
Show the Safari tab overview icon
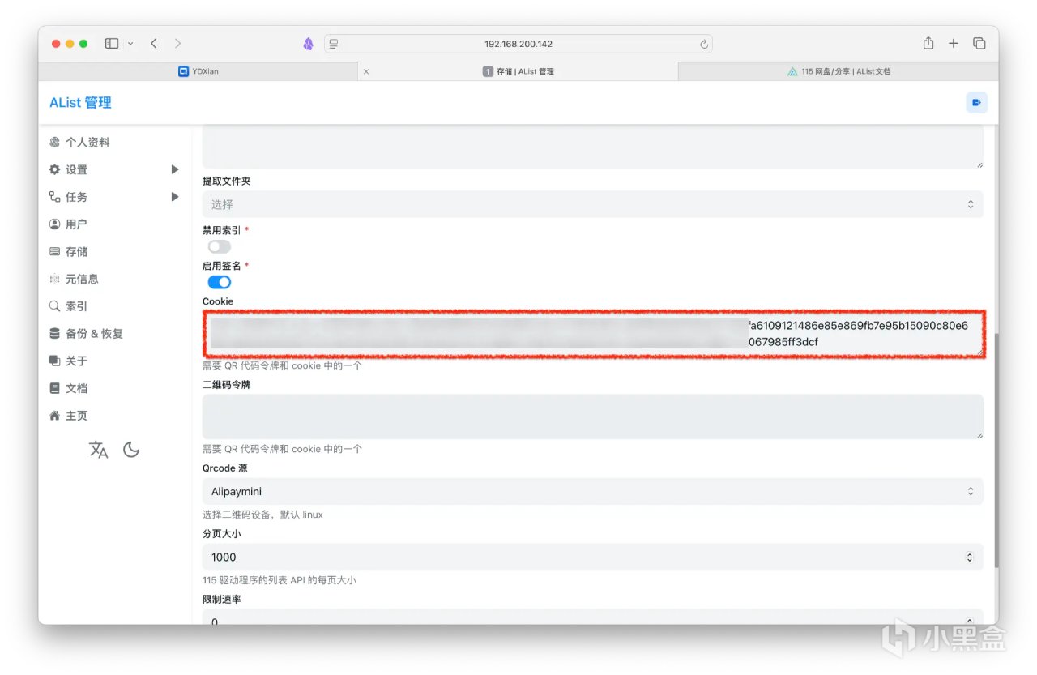tap(979, 44)
